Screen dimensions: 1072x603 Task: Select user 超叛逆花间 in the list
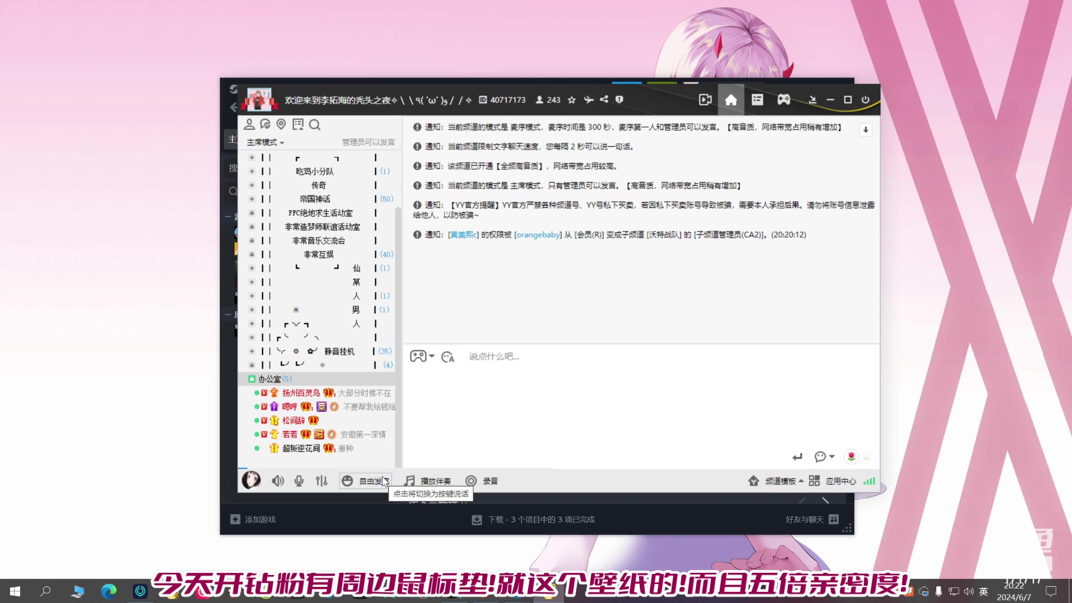tap(301, 448)
